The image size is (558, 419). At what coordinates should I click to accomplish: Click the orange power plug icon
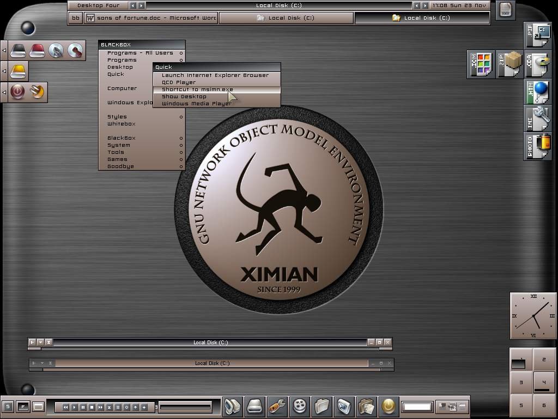tap(37, 92)
